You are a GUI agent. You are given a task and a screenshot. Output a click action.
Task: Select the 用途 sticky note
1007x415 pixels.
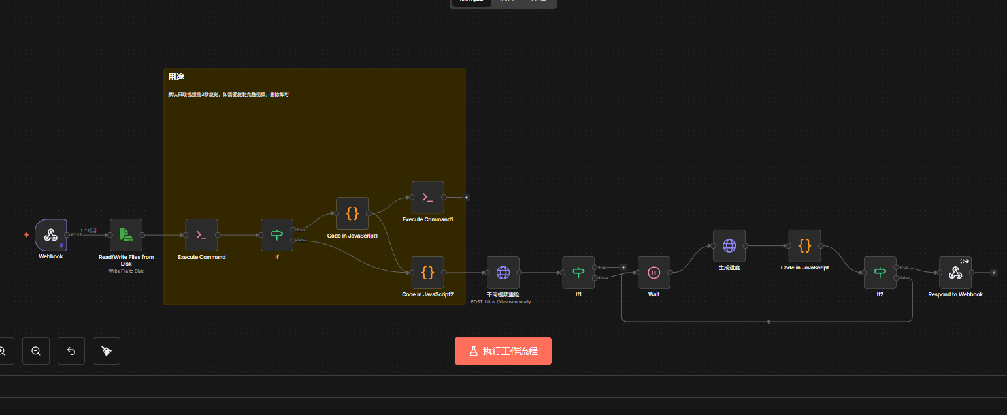[314, 131]
